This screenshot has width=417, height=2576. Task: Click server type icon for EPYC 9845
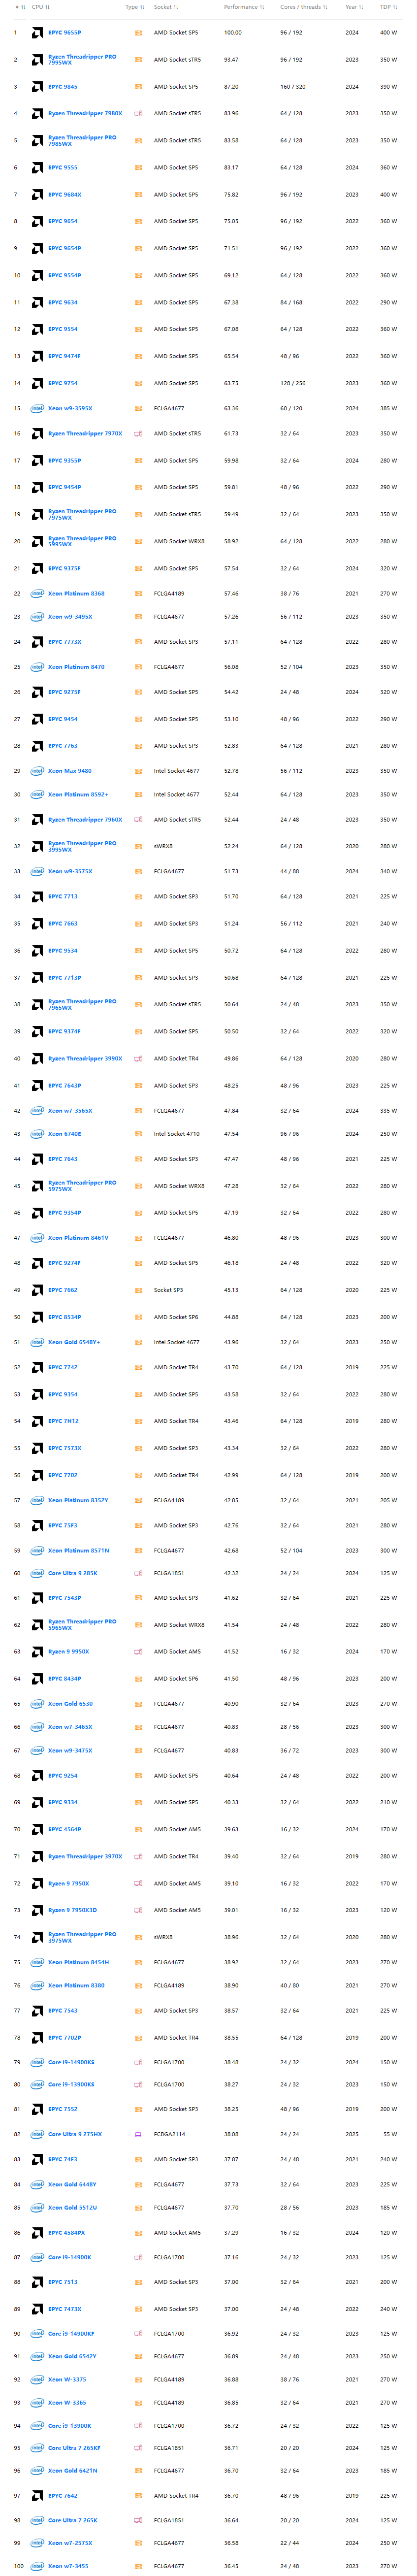(138, 87)
